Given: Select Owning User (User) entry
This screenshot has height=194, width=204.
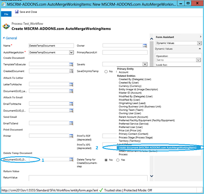Looking at the screenshot, I should tap(130, 113).
